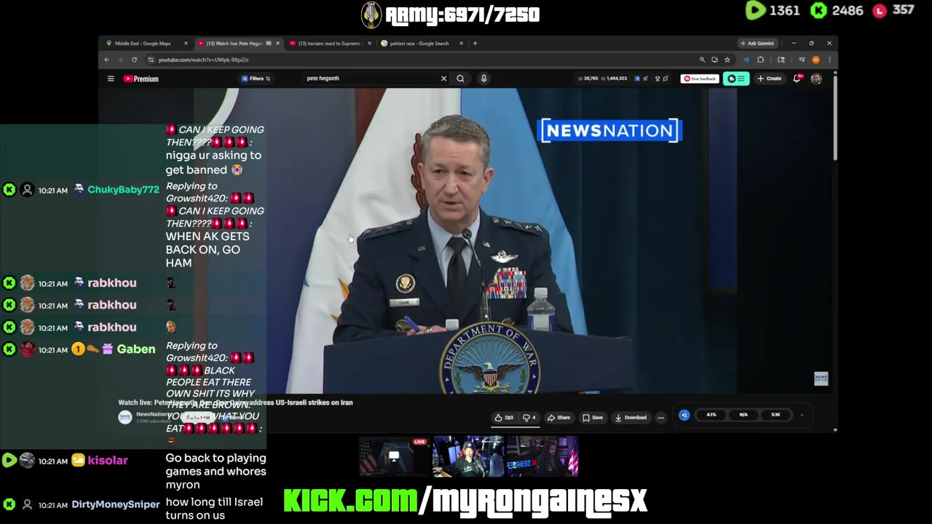Open YouTube account avatar menu

[816, 79]
